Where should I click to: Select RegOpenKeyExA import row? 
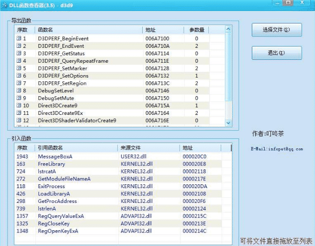pyautogui.click(x=119, y=231)
